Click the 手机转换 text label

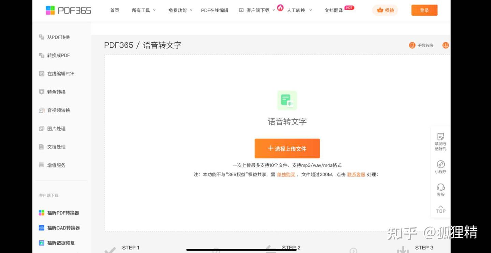click(x=425, y=45)
